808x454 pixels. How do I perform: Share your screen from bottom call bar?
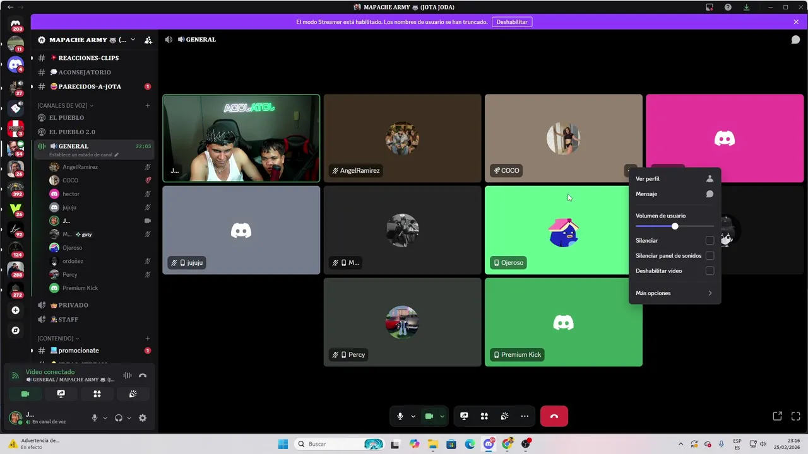click(x=464, y=416)
